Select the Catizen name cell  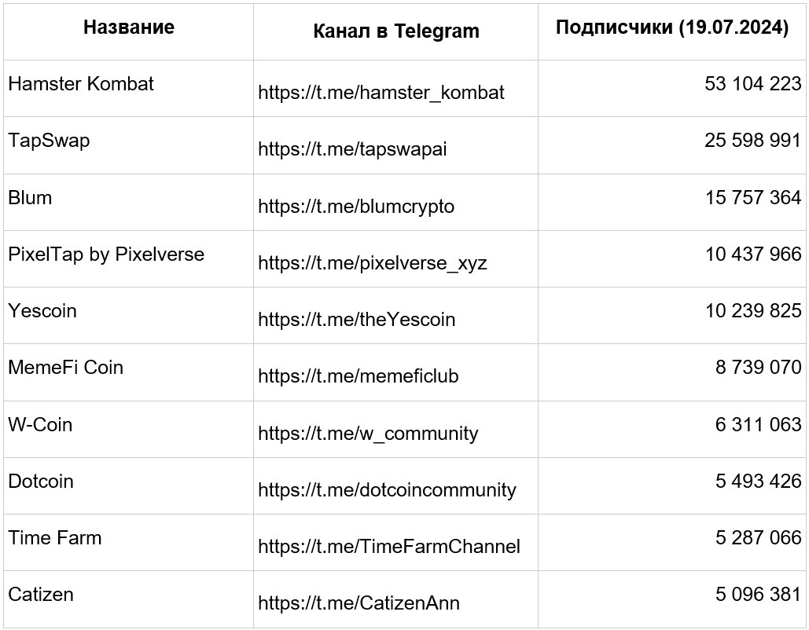[128, 599]
